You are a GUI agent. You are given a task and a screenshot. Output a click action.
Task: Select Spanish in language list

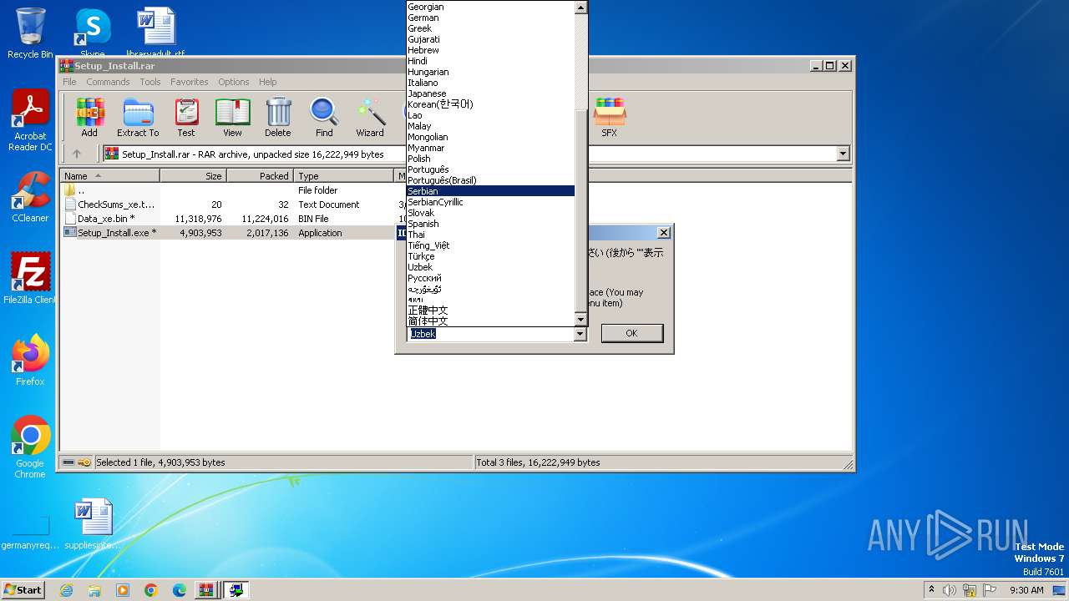click(491, 224)
